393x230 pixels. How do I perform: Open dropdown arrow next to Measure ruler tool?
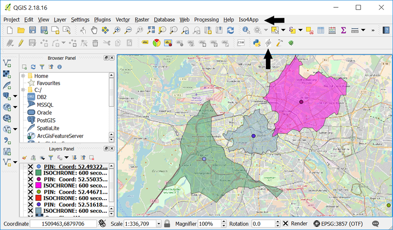[363, 30]
